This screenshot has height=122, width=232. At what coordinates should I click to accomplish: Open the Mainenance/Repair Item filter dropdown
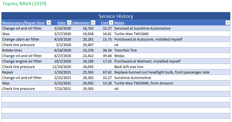click(x=49, y=23)
